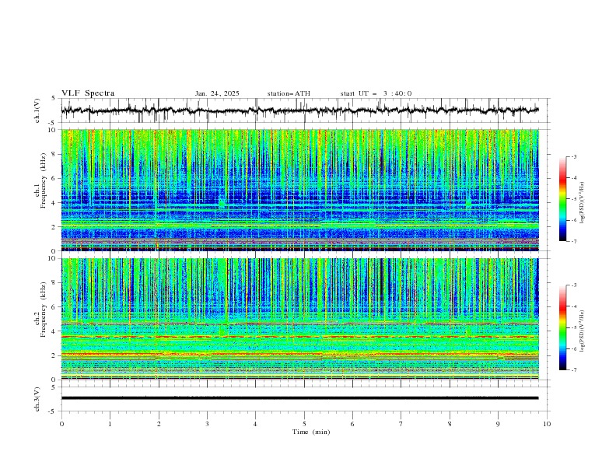Click the log(PSD) label beside ch.1 color scale
Screen dimensions: 616x476
(582, 203)
